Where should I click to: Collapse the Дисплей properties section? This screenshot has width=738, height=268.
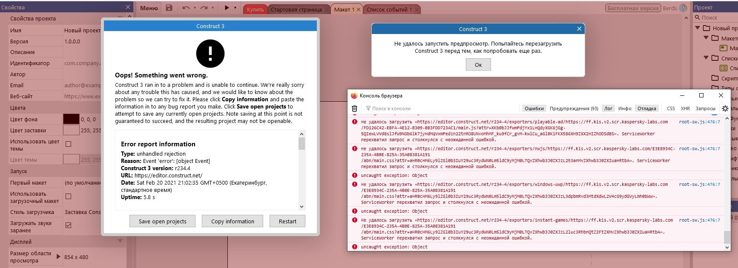120,241
